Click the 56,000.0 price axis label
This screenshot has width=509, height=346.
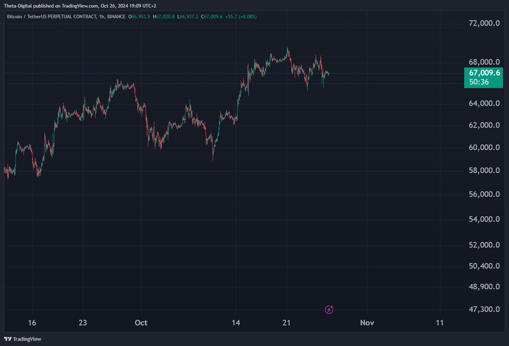(484, 194)
